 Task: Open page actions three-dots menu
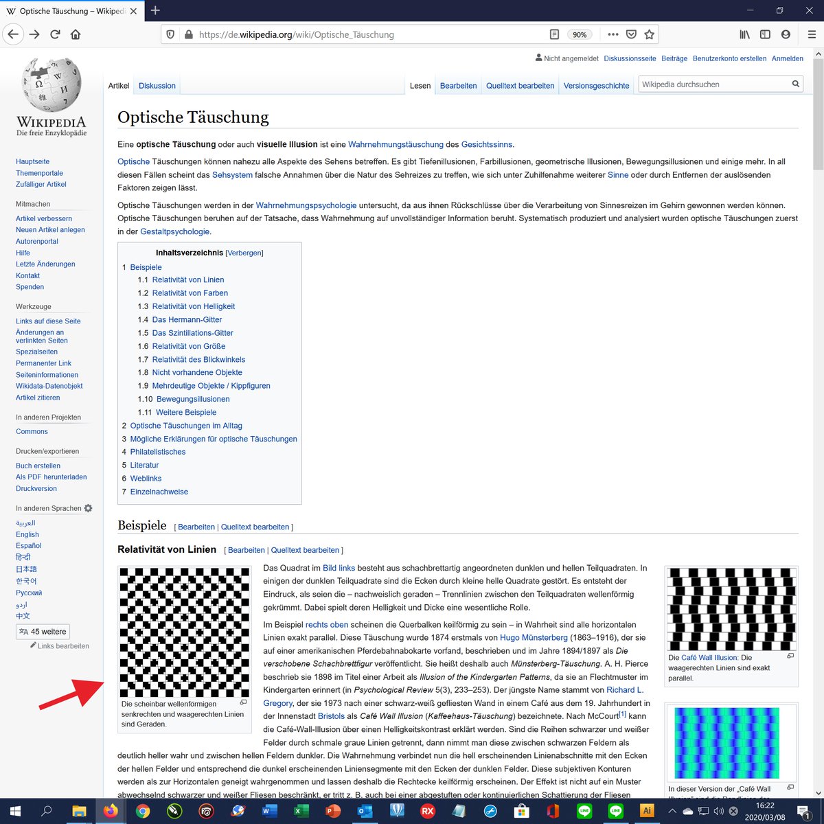click(x=613, y=34)
